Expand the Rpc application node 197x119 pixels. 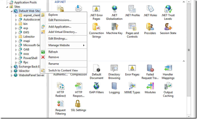(16, 63)
